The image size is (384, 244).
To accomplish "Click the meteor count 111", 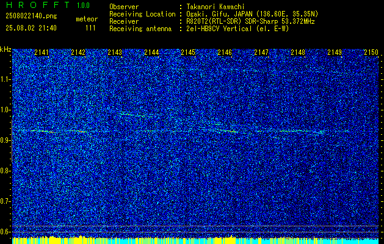I will (90, 28).
